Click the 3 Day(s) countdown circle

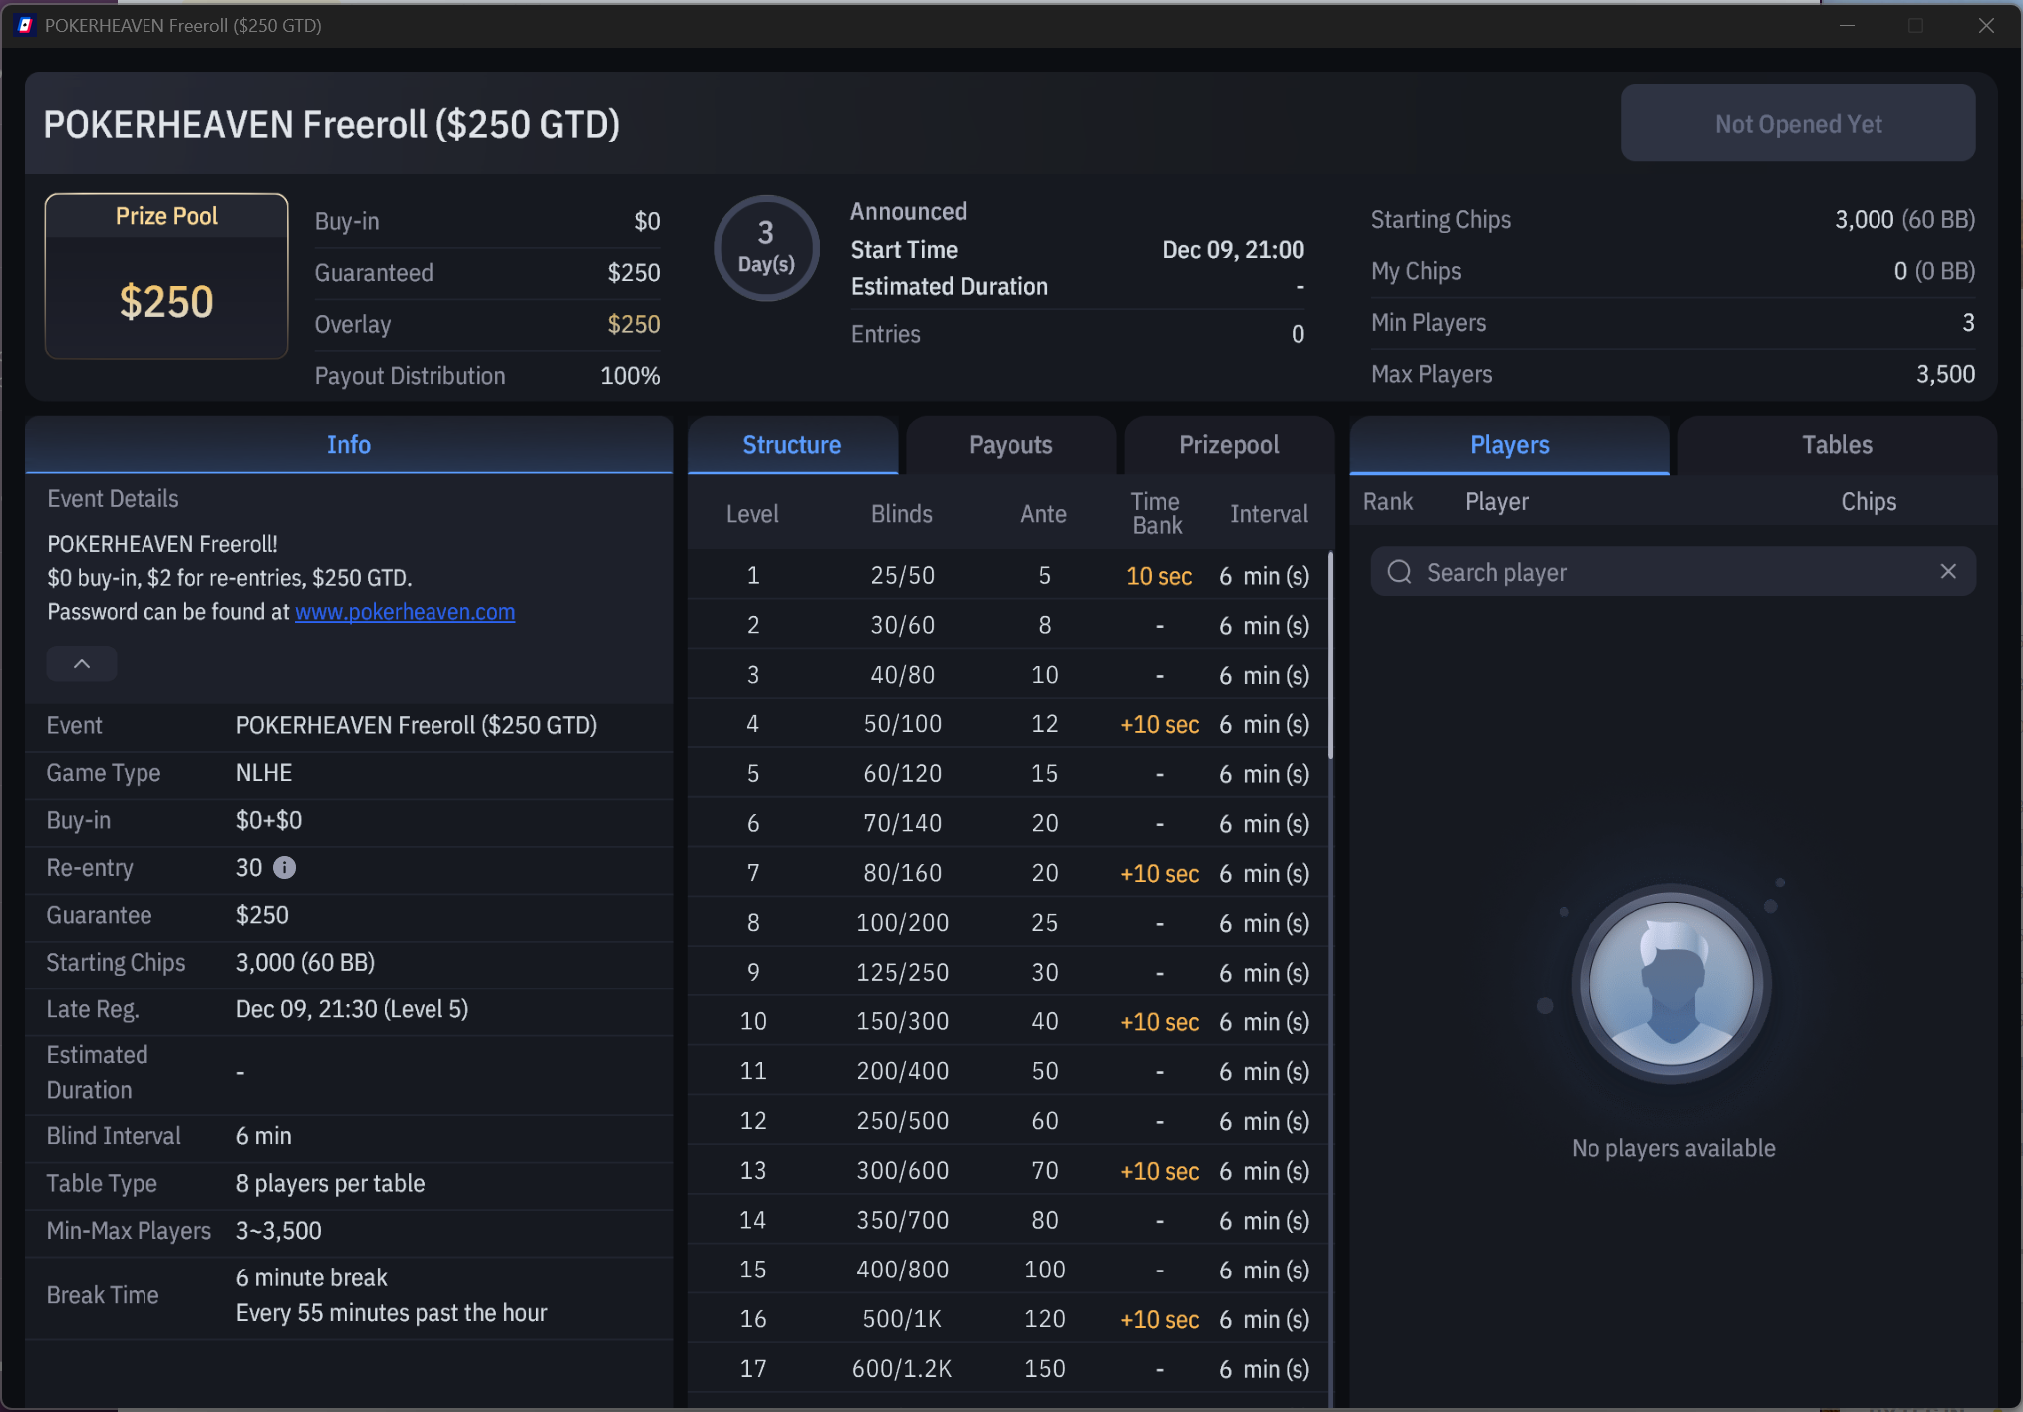coord(766,248)
